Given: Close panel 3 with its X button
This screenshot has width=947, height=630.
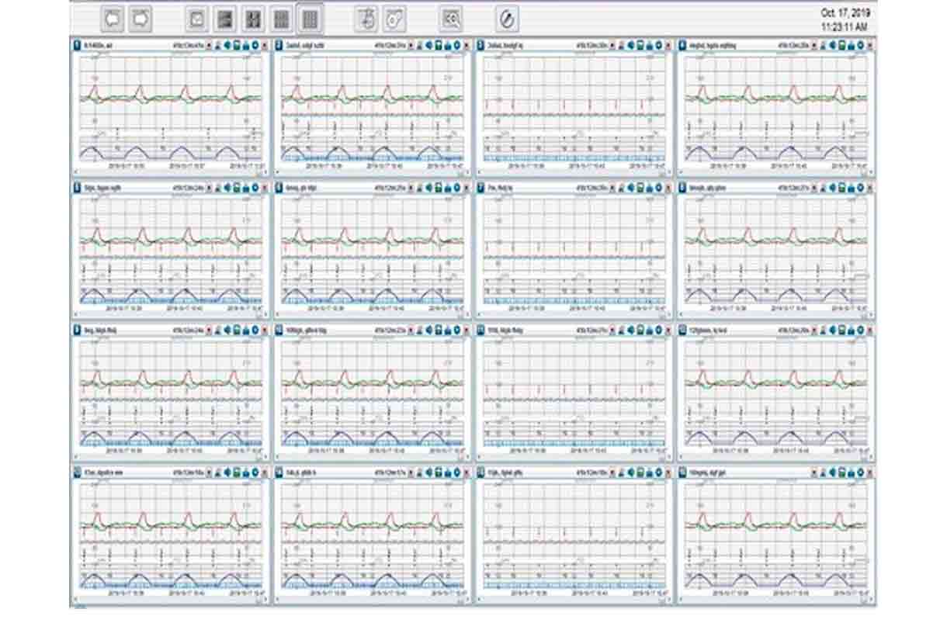Looking at the screenshot, I should pyautogui.click(x=669, y=45).
